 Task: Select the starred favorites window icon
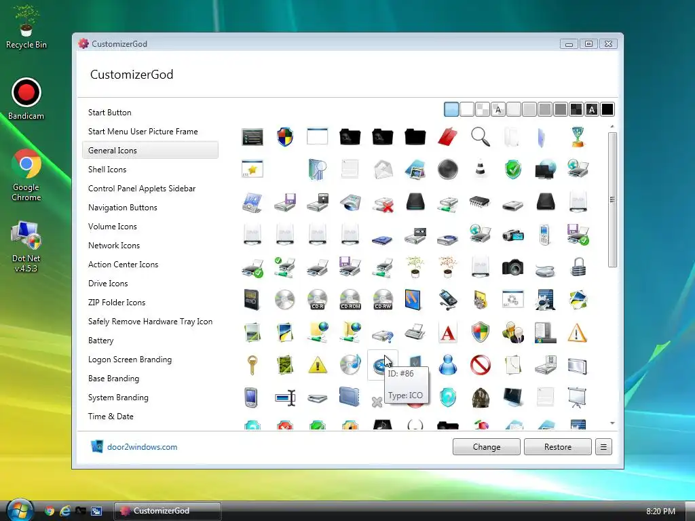coord(252,169)
